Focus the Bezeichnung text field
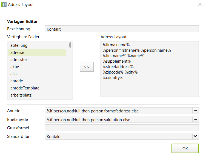Image resolution: width=206 pixels, height=160 pixels. [x=121, y=29]
